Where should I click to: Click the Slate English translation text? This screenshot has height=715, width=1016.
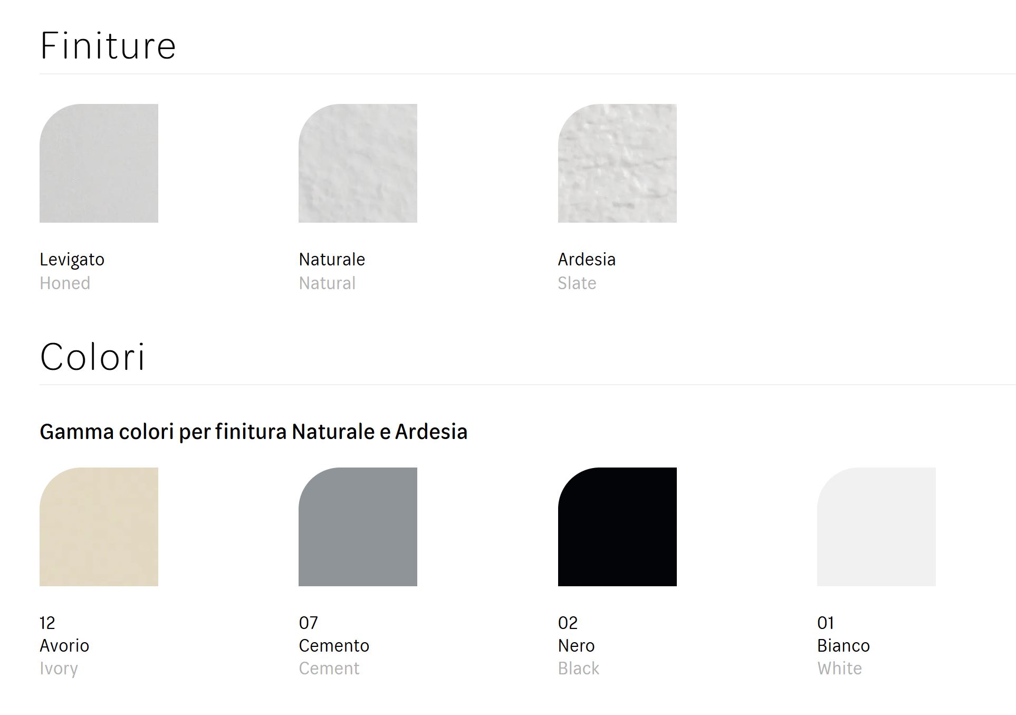click(x=577, y=283)
